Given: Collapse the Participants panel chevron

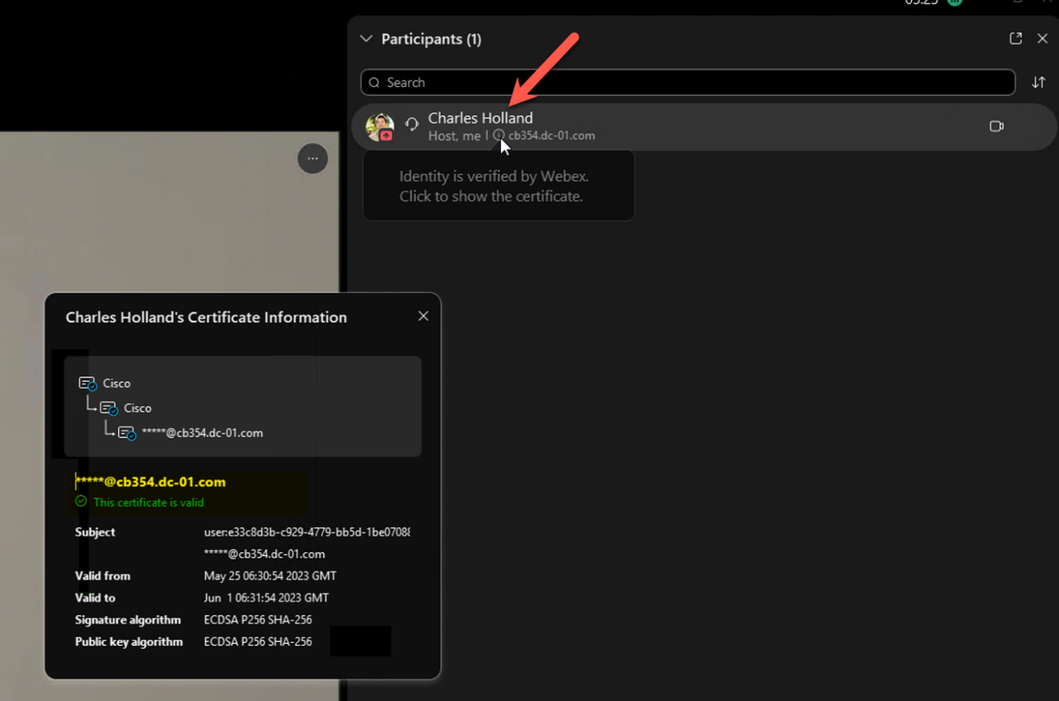Looking at the screenshot, I should (367, 39).
